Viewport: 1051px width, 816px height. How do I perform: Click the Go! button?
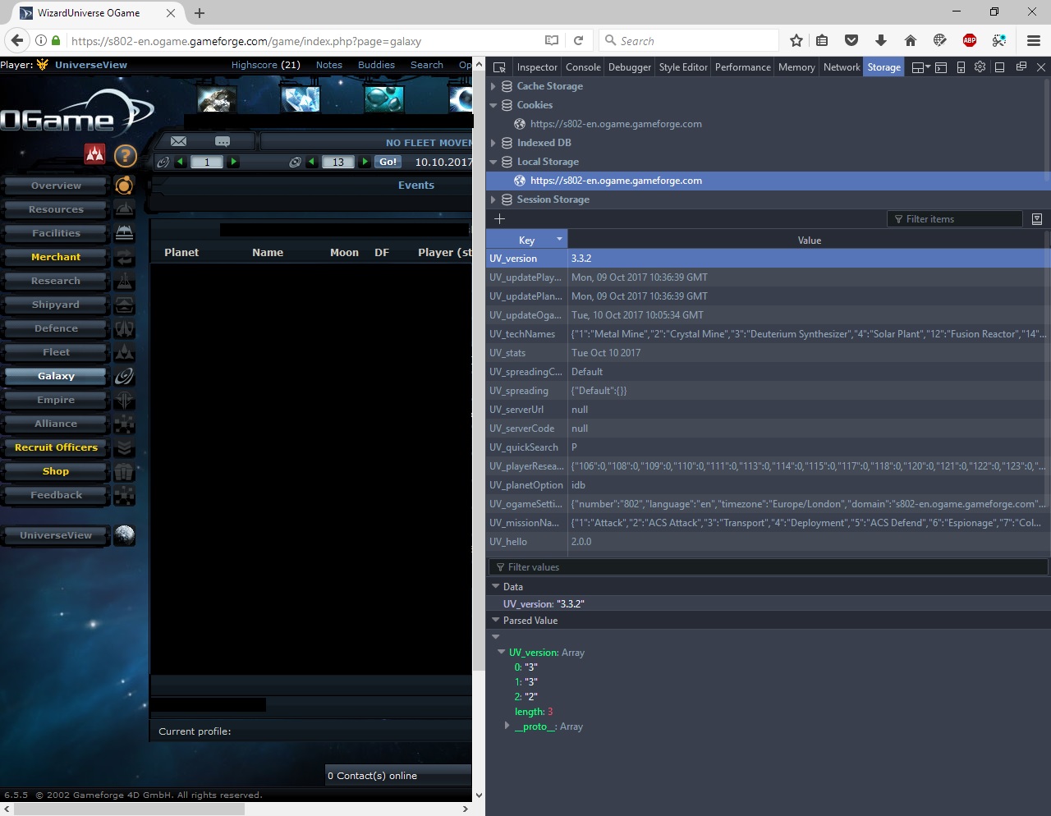(388, 162)
